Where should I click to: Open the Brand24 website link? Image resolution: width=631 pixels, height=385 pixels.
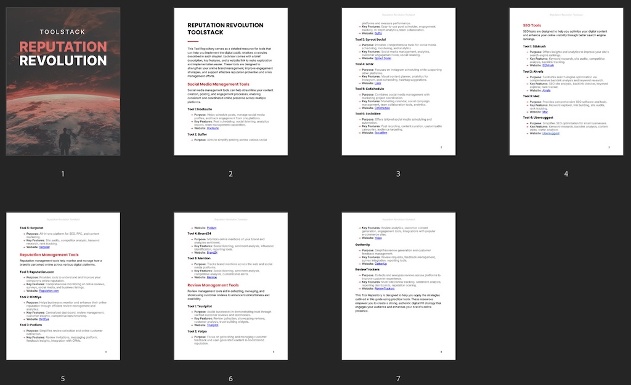point(212,253)
